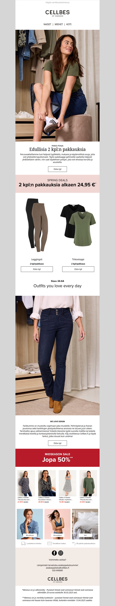Click the Cellbes logo in header

pos(57,14)
